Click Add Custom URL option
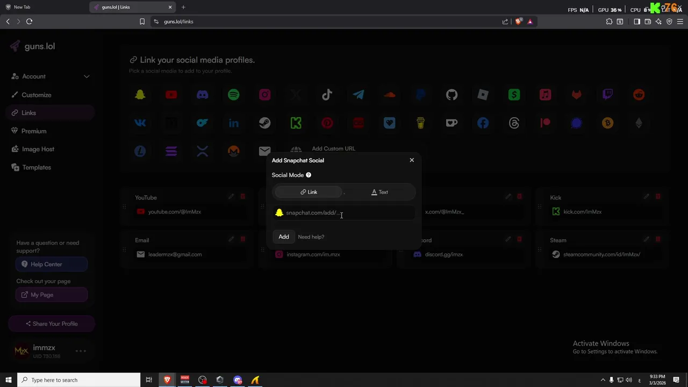The height and width of the screenshot is (387, 688). tap(333, 149)
